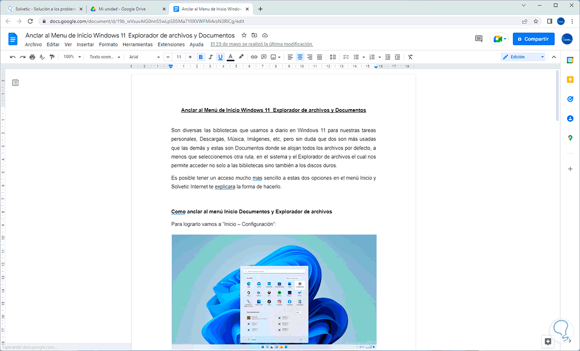Get add-ons with the side panel plus

click(570, 169)
